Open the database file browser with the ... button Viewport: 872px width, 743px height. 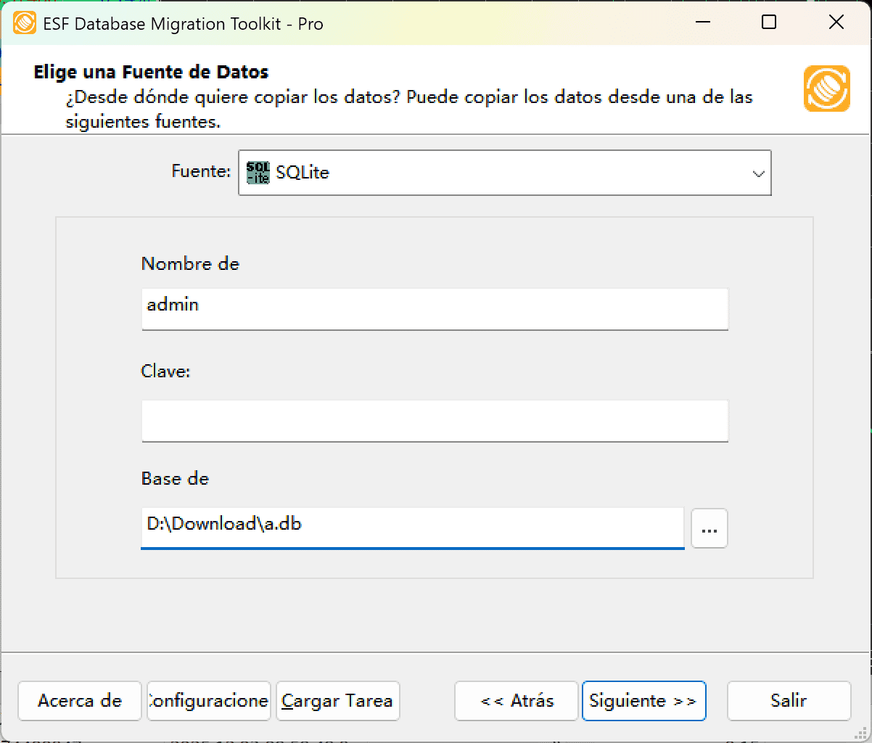point(709,528)
